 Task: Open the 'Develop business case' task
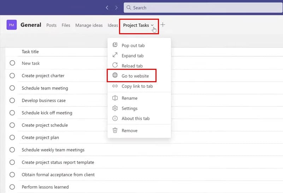pos(43,101)
